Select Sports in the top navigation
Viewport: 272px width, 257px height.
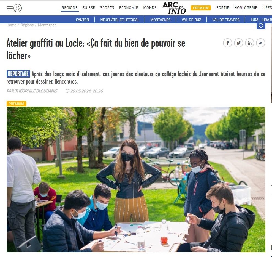(107, 8)
